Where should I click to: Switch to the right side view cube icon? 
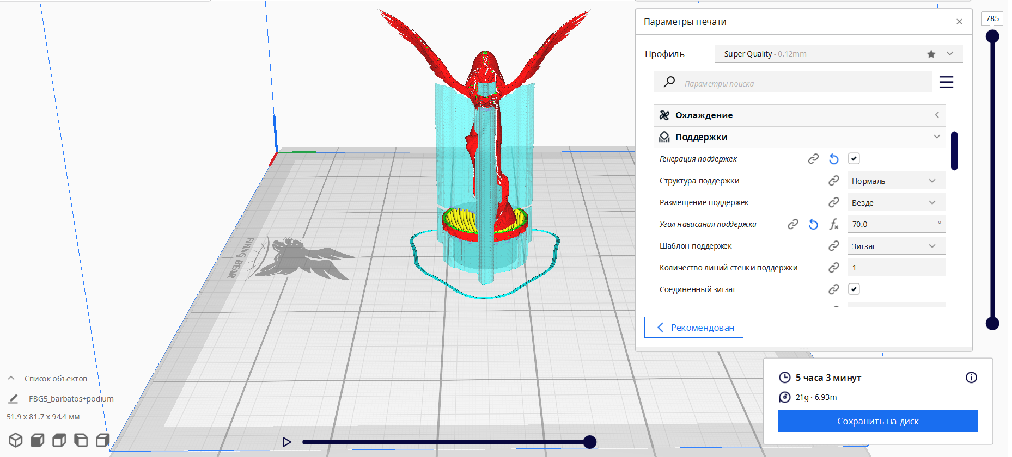tap(103, 440)
